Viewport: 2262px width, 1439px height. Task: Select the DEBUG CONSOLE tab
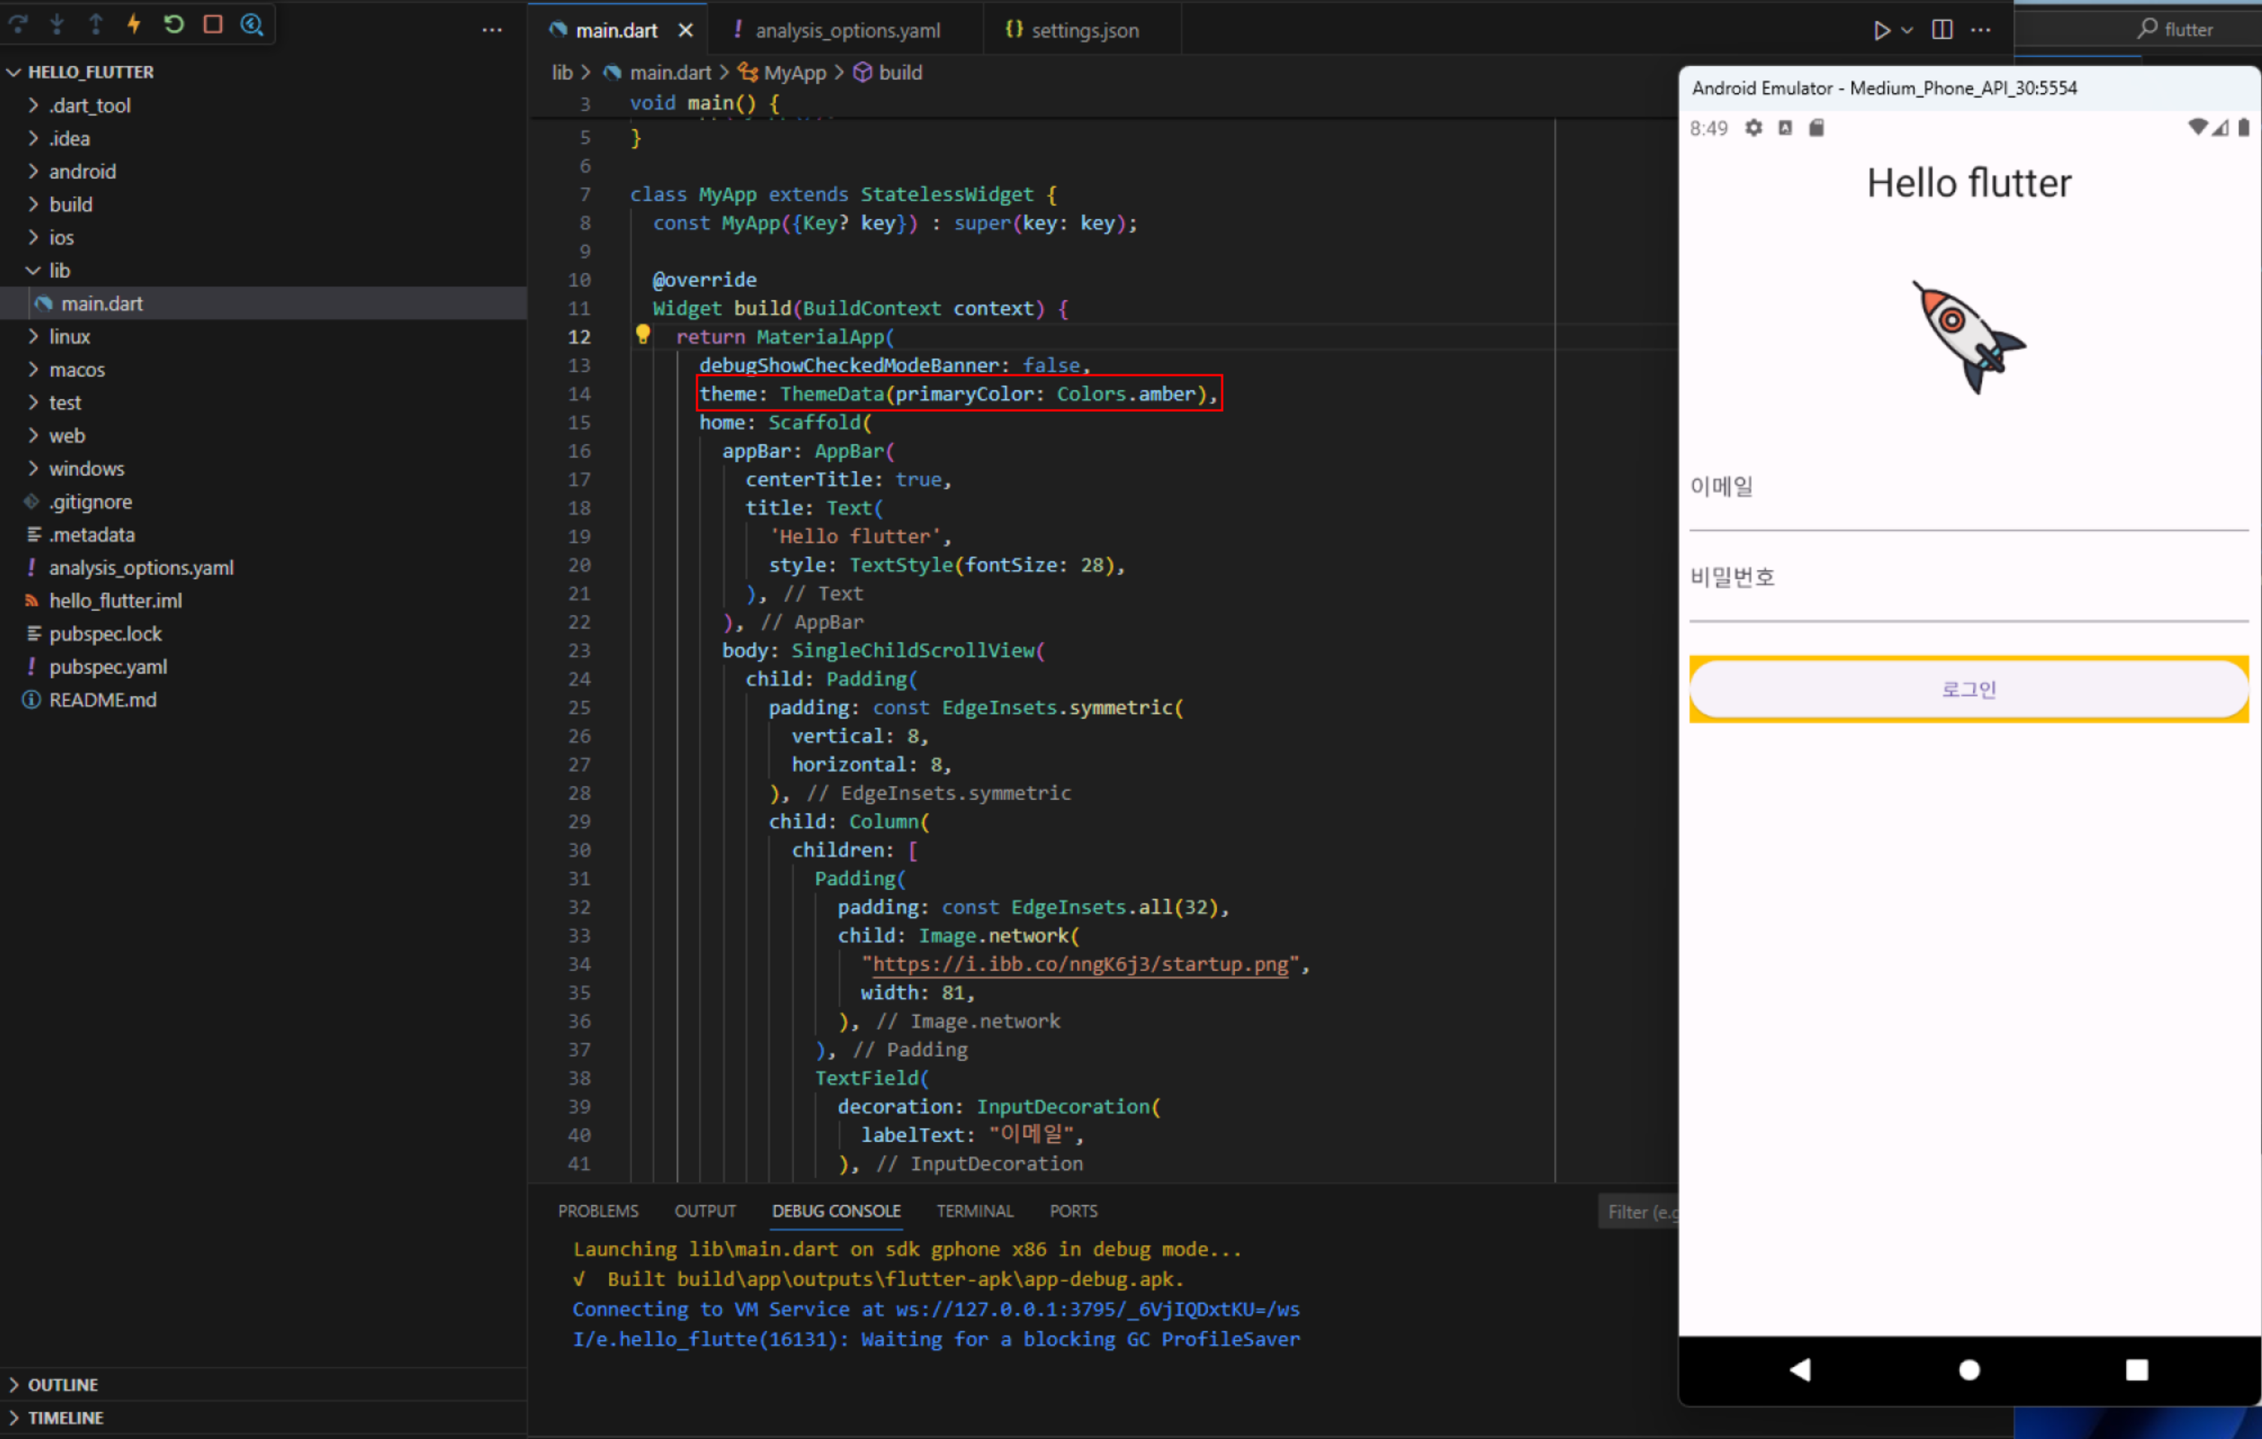tap(836, 1211)
